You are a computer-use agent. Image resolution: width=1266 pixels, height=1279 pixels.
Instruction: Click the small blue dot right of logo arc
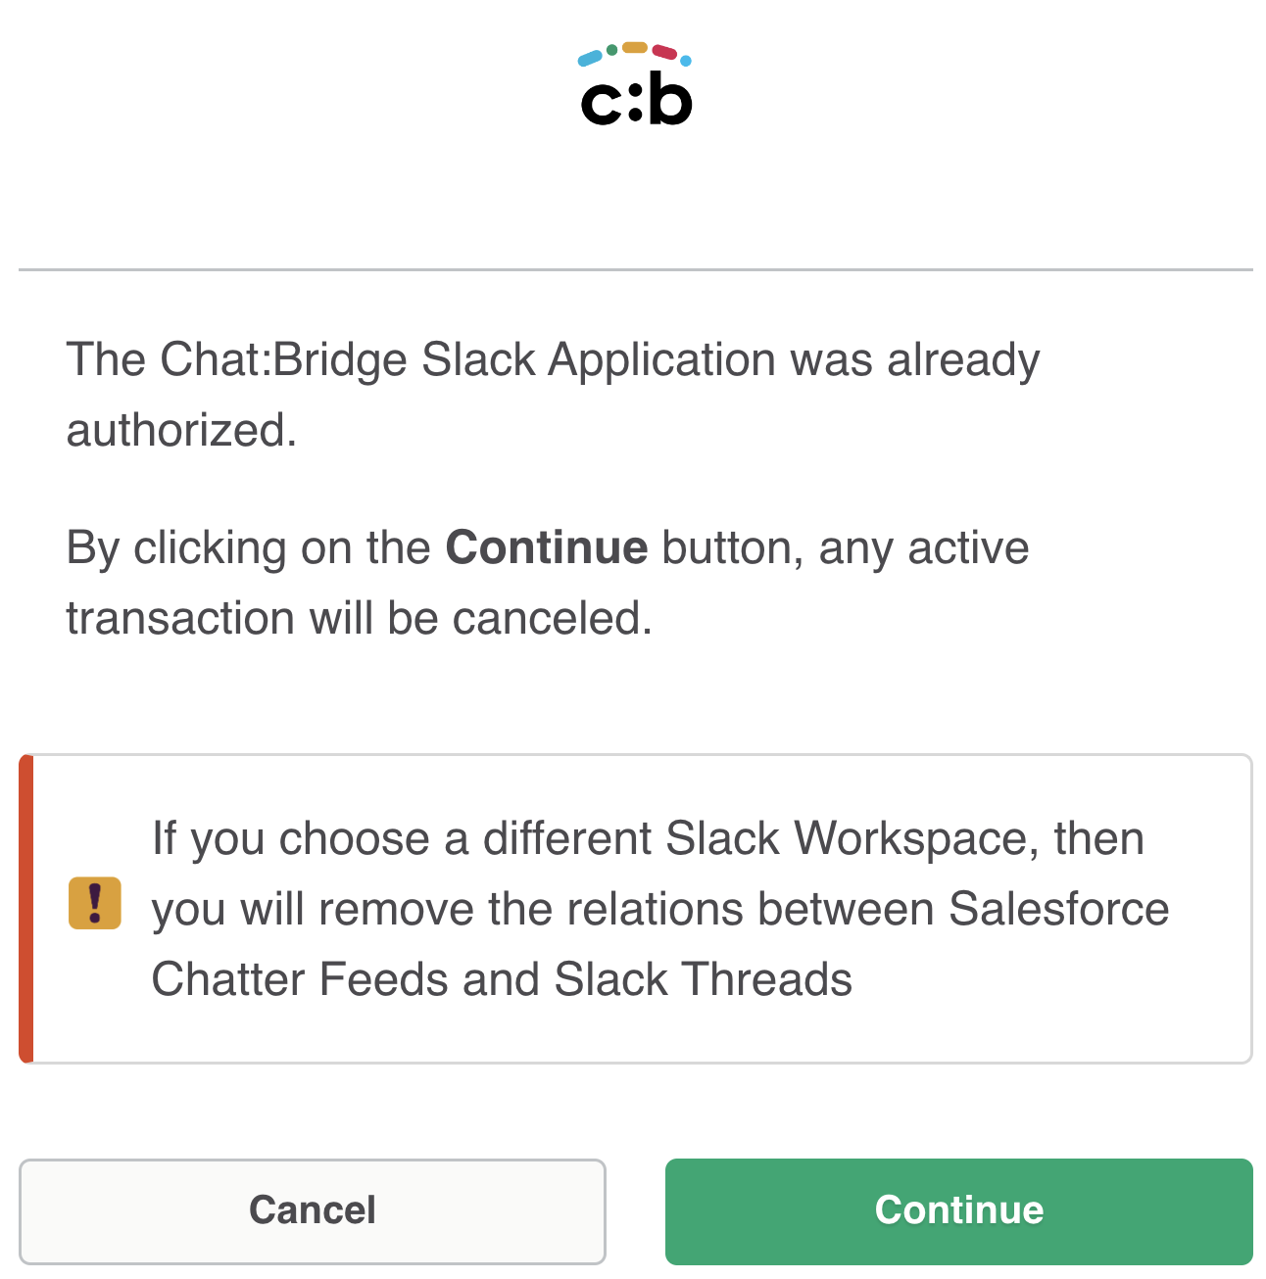[x=686, y=61]
